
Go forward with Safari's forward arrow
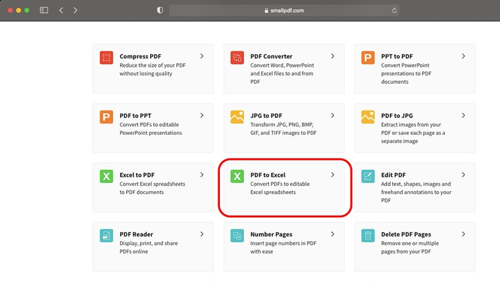click(75, 10)
